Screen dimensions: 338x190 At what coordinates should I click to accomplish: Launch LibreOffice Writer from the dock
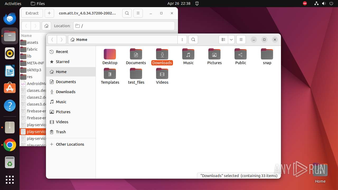coord(10,71)
